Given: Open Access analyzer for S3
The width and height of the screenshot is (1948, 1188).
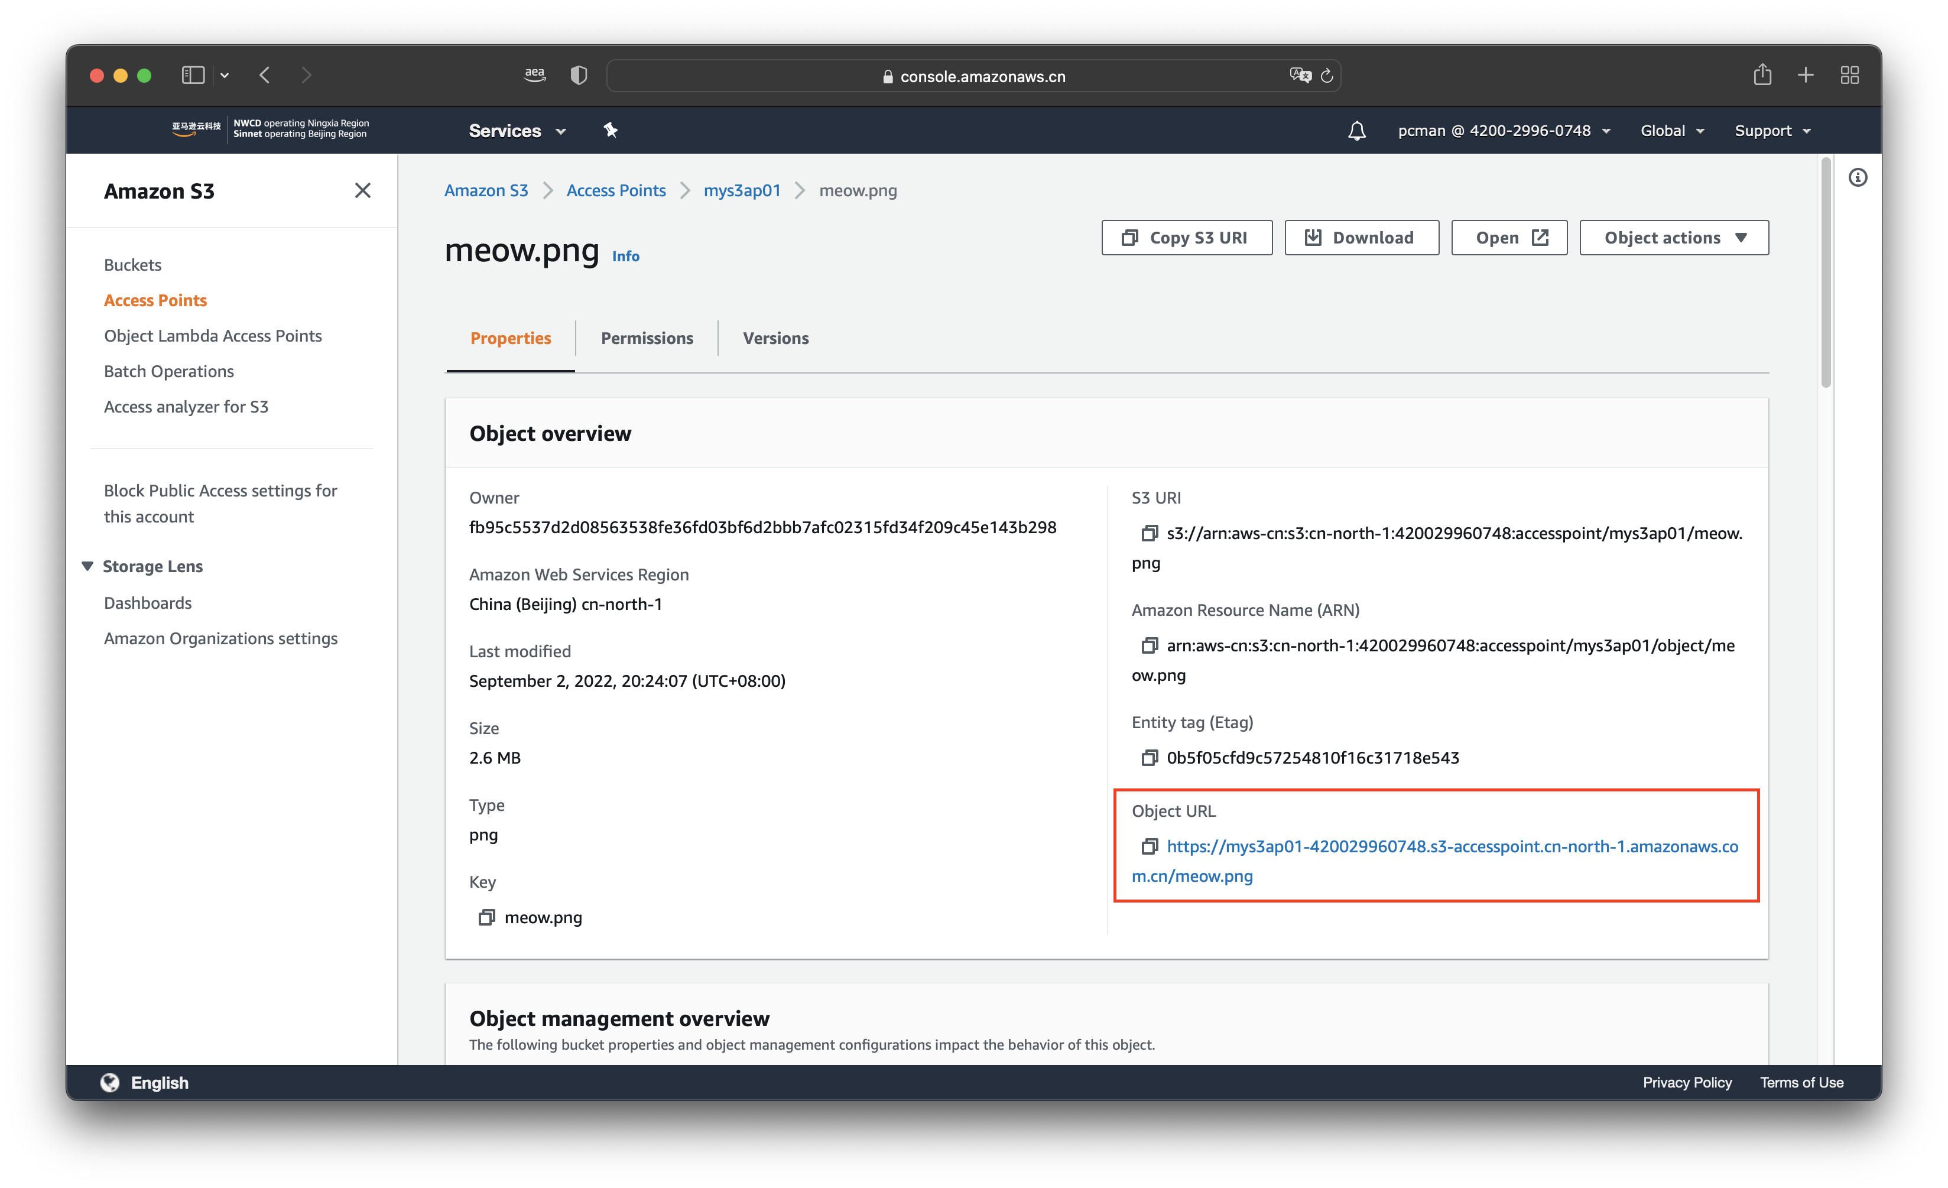Looking at the screenshot, I should (x=186, y=407).
